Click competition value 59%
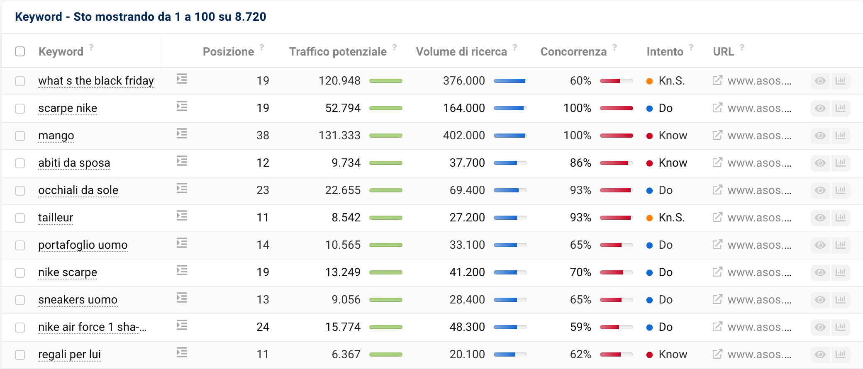This screenshot has width=863, height=369. pos(580,327)
